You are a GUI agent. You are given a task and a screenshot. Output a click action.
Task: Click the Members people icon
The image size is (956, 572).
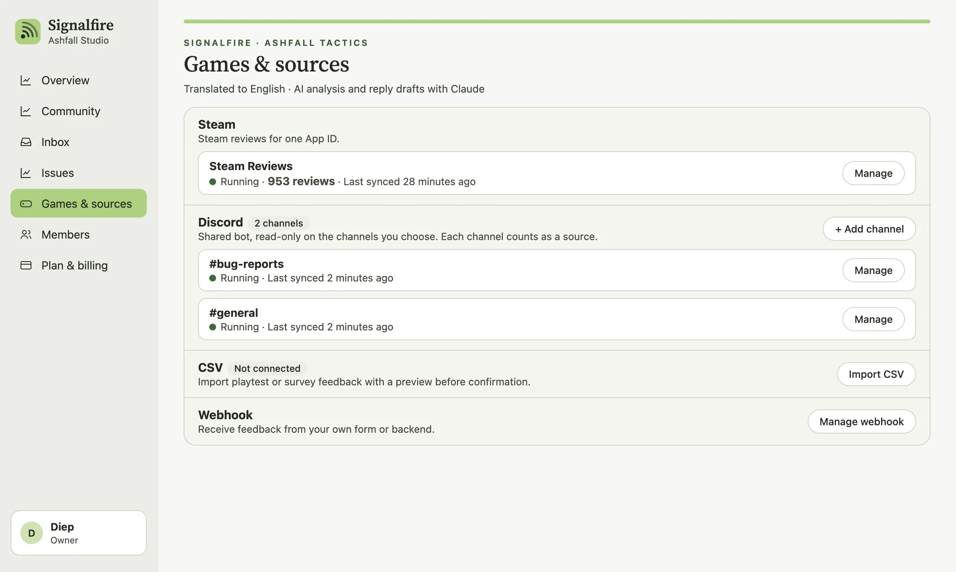pyautogui.click(x=26, y=234)
